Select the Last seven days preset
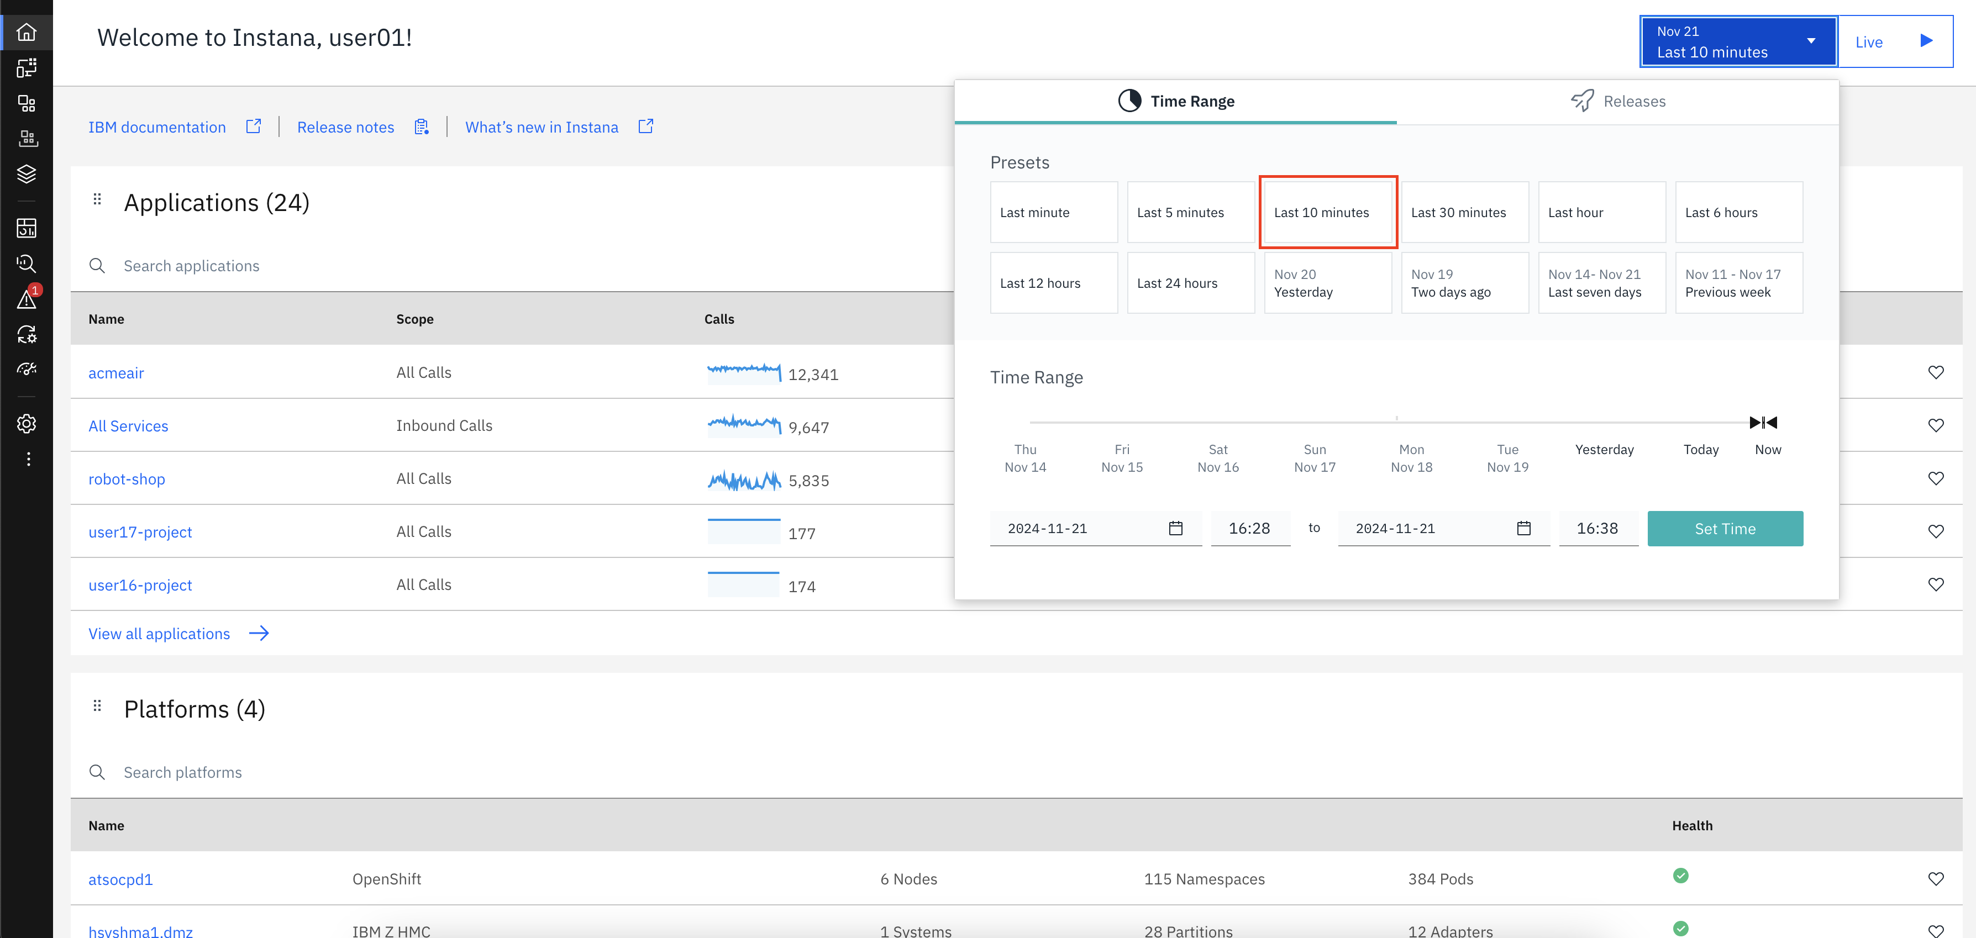 (x=1602, y=283)
